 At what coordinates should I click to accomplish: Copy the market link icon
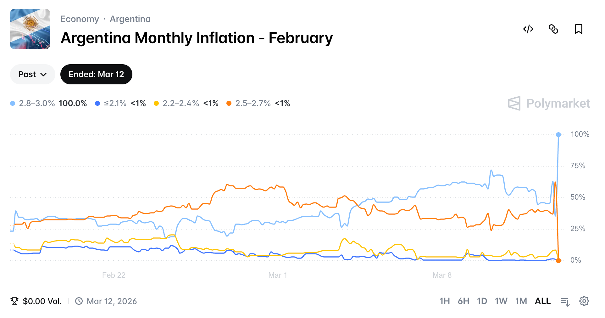(553, 29)
